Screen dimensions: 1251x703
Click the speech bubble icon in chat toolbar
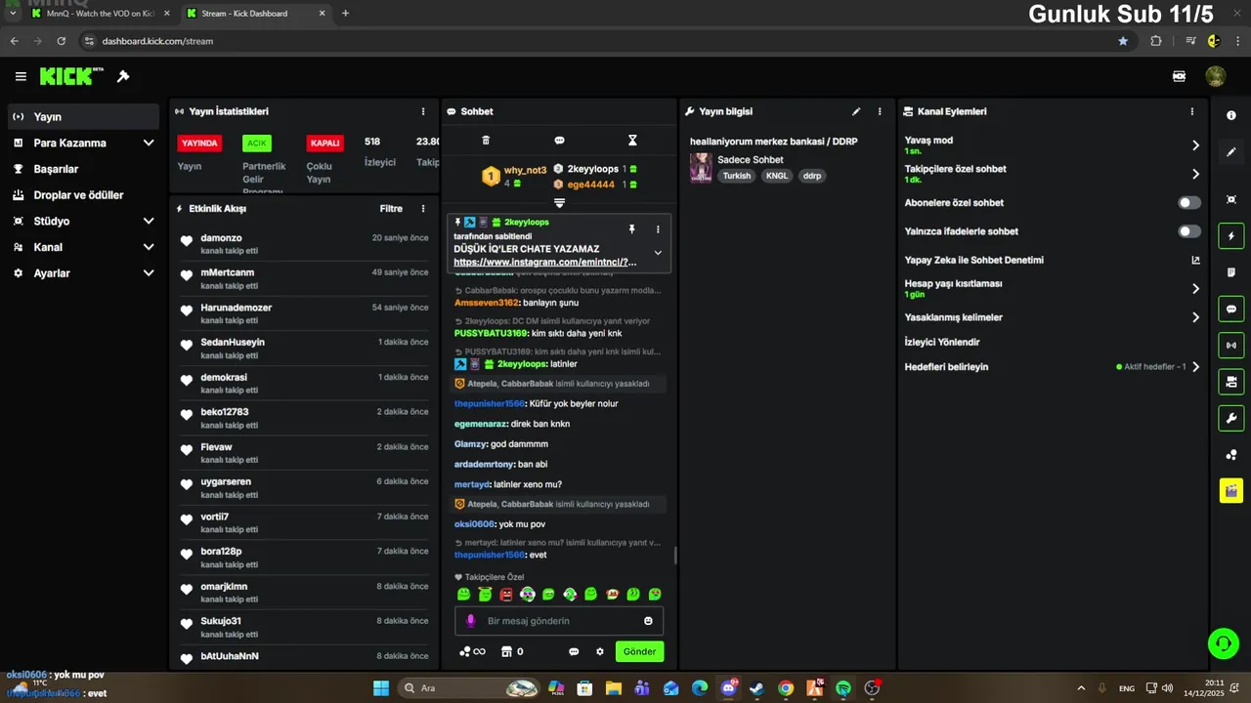click(x=559, y=141)
